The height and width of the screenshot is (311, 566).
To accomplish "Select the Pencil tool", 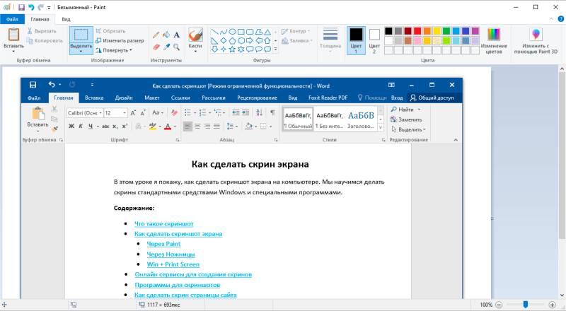I will pos(156,34).
